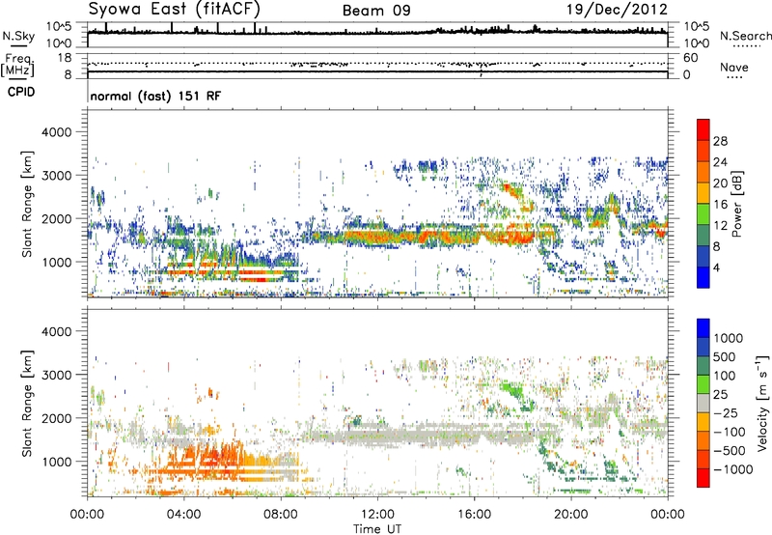Screen dimensions: 772x535
Task: Click the '20:00' time axis label
Action: coord(570,515)
